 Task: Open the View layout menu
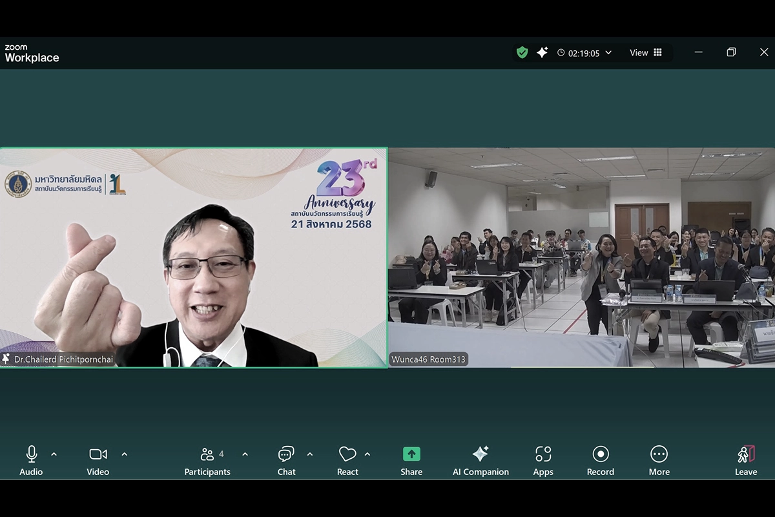(x=646, y=53)
